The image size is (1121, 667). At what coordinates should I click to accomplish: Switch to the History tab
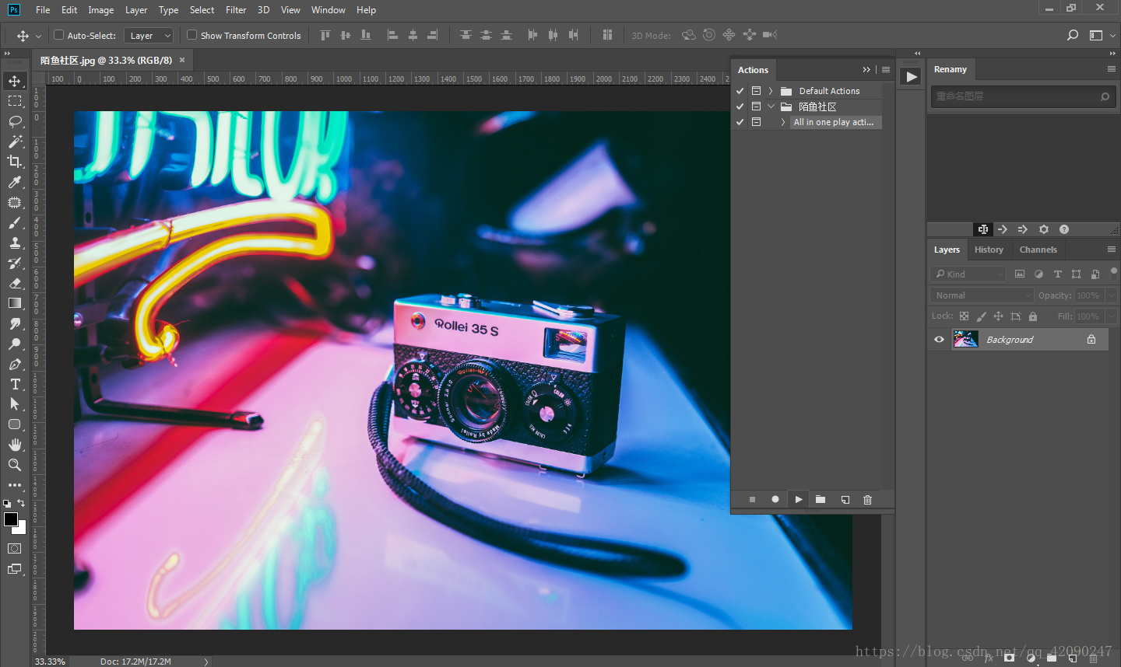[989, 250]
